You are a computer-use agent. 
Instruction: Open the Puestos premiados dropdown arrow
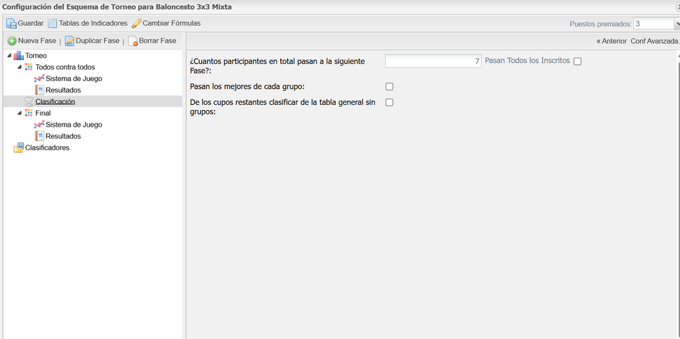point(677,24)
